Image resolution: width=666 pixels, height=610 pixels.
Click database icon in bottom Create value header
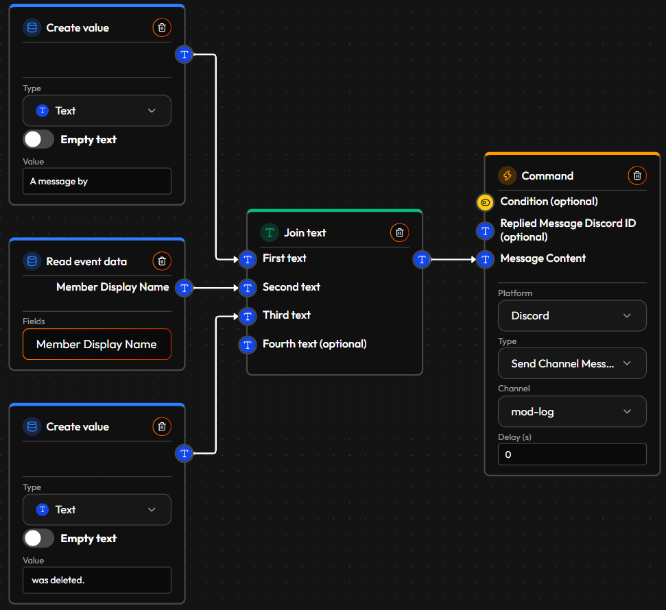click(x=32, y=426)
